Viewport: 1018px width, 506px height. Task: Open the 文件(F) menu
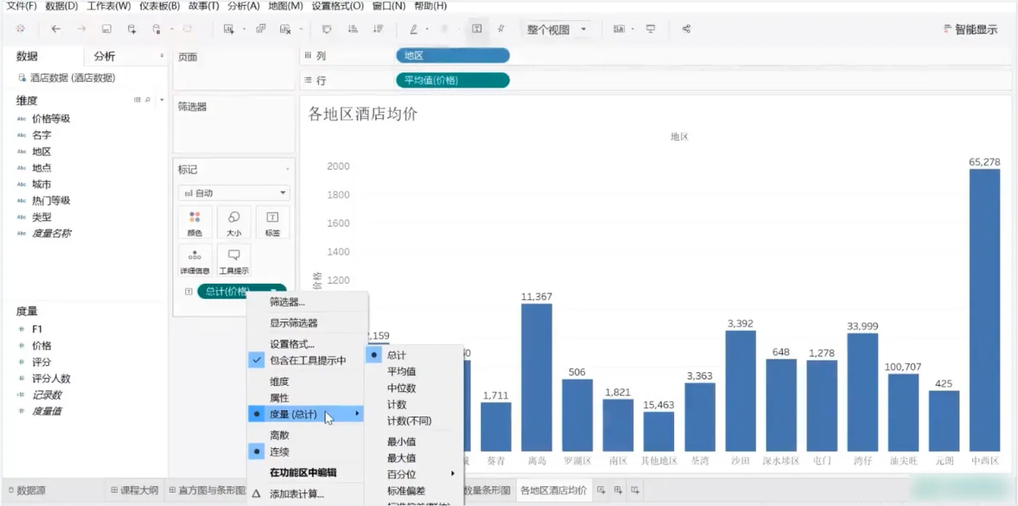21,6
